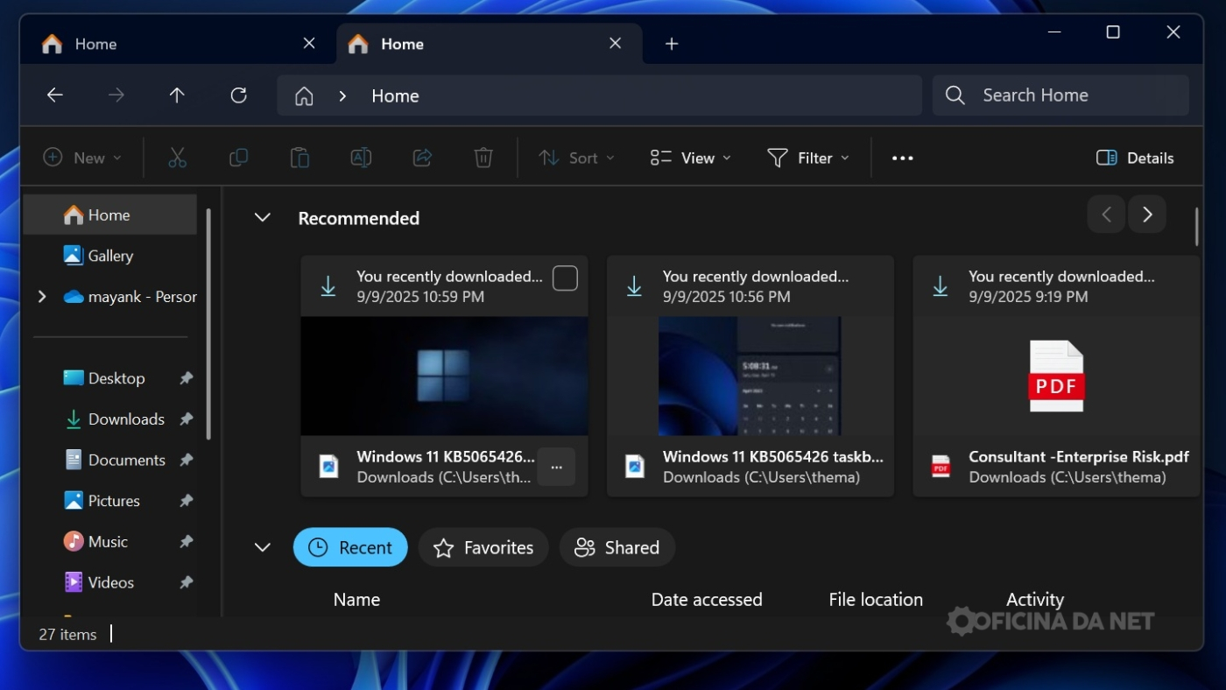Open the taskbar calendar screenshot thumbnail
This screenshot has width=1226, height=690.
(x=750, y=377)
